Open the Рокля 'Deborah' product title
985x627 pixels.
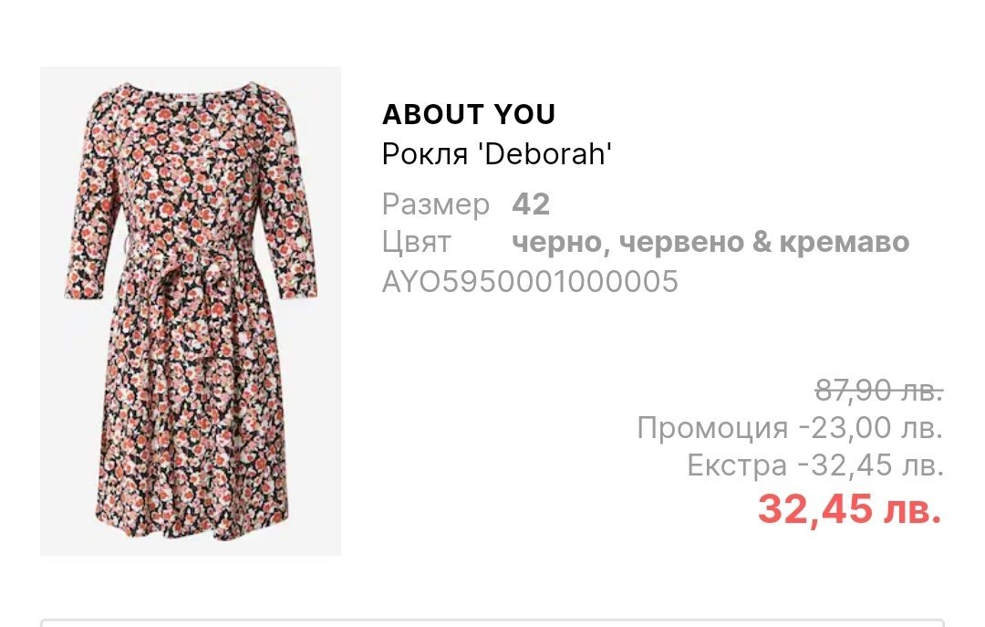click(496, 153)
